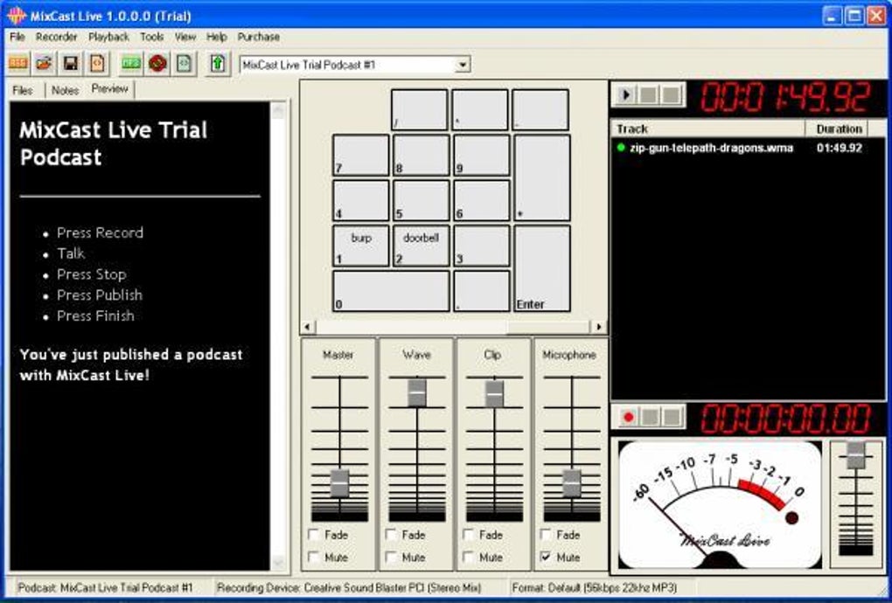The image size is (892, 603).
Task: Click the Duration column header
Action: pos(836,129)
